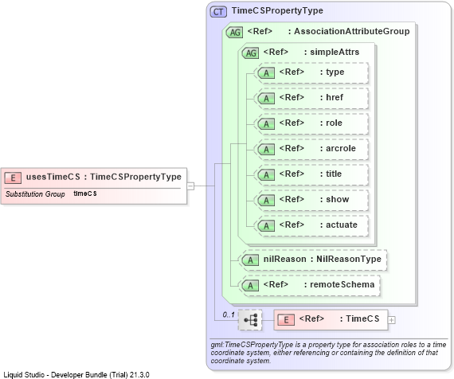Click the Liquid Studio Developer Bundle footer text
Screen dimensions: 454x379
76,375
